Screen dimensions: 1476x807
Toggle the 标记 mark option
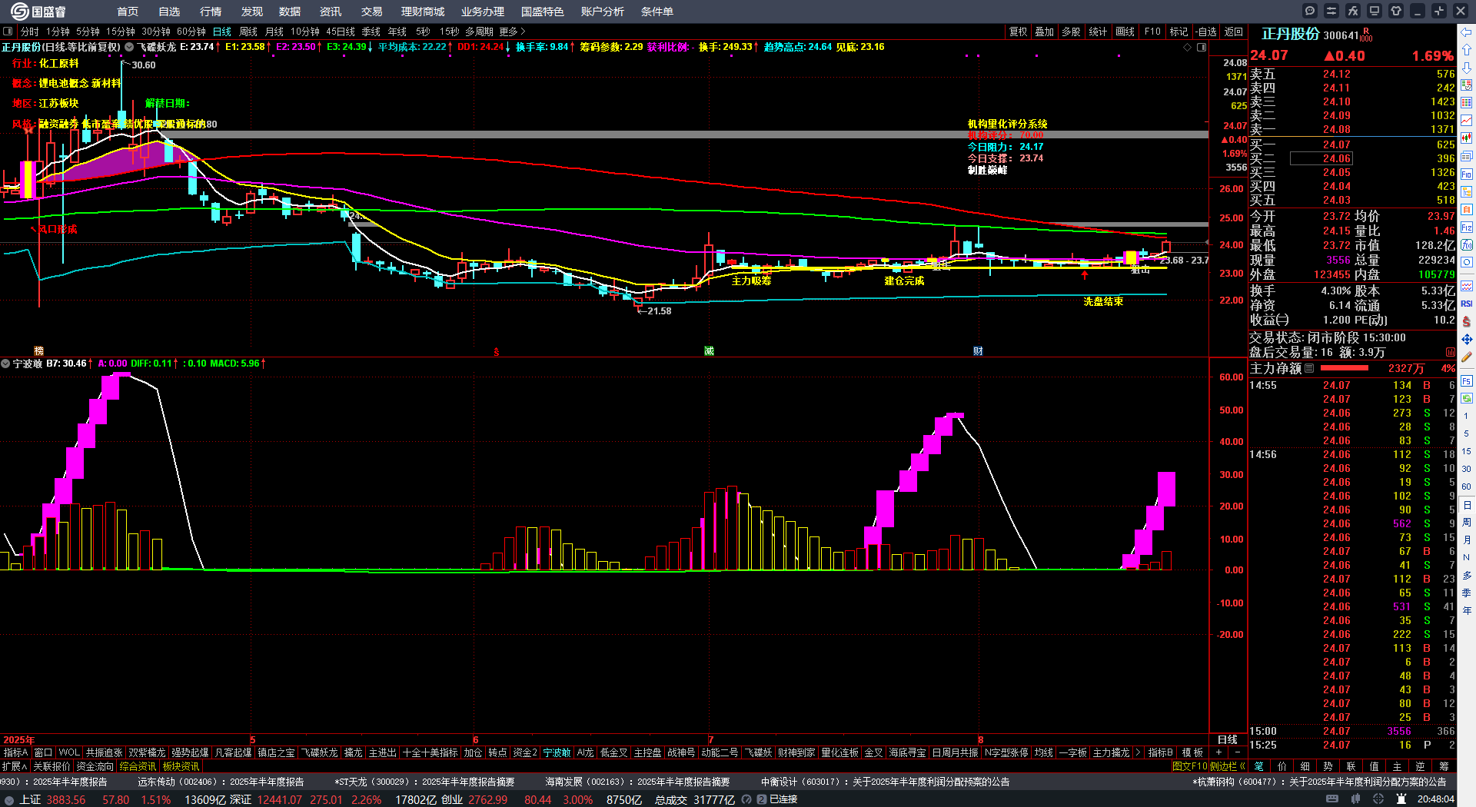click(1178, 32)
